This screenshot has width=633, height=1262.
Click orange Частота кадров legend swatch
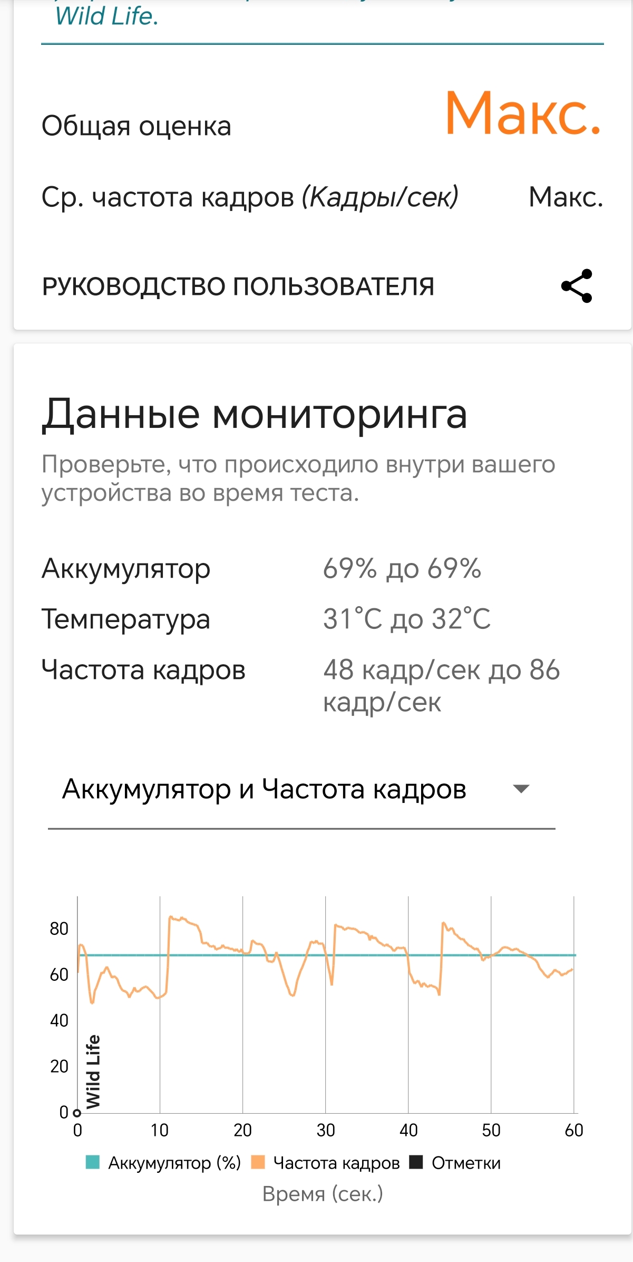pyautogui.click(x=258, y=1162)
